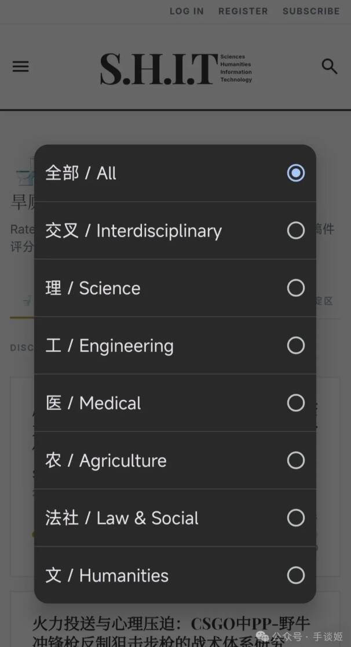Select the Agriculture radio button

tap(295, 460)
